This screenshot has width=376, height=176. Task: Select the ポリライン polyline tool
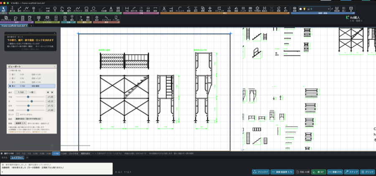(x=27, y=9)
